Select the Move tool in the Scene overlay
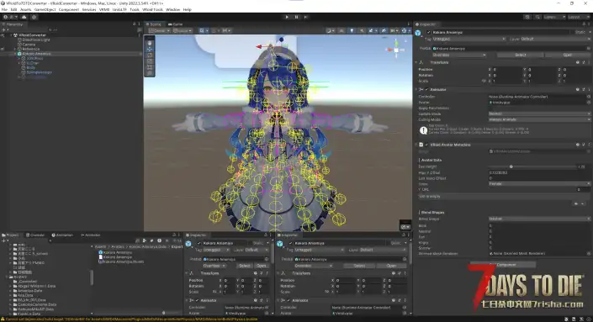 click(x=150, y=49)
